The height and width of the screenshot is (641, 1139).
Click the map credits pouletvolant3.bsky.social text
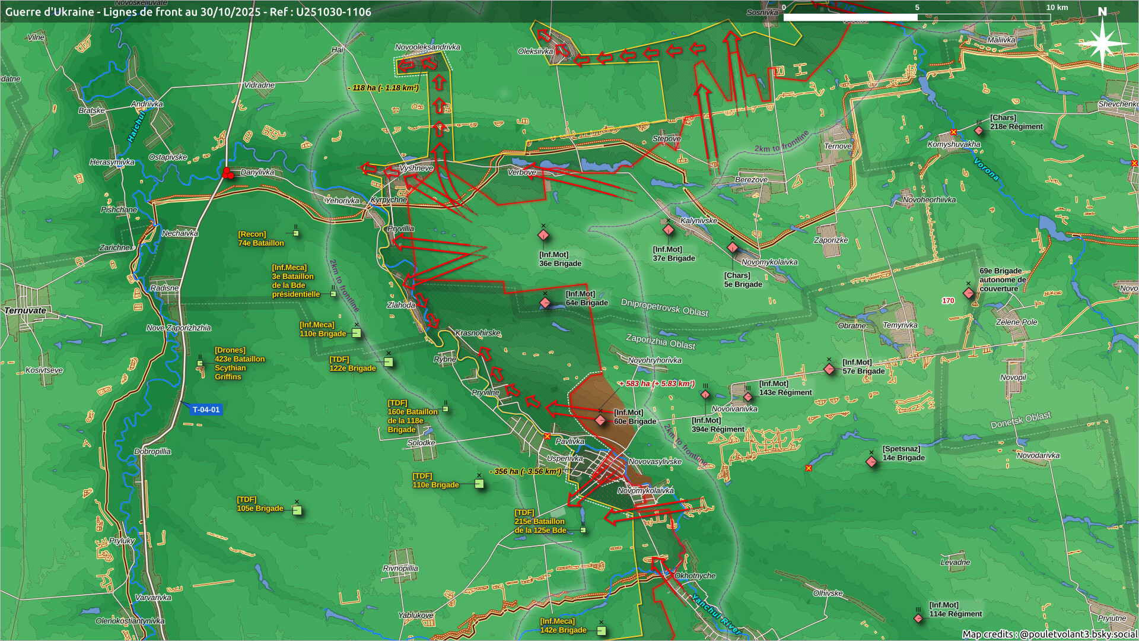pos(1049,634)
